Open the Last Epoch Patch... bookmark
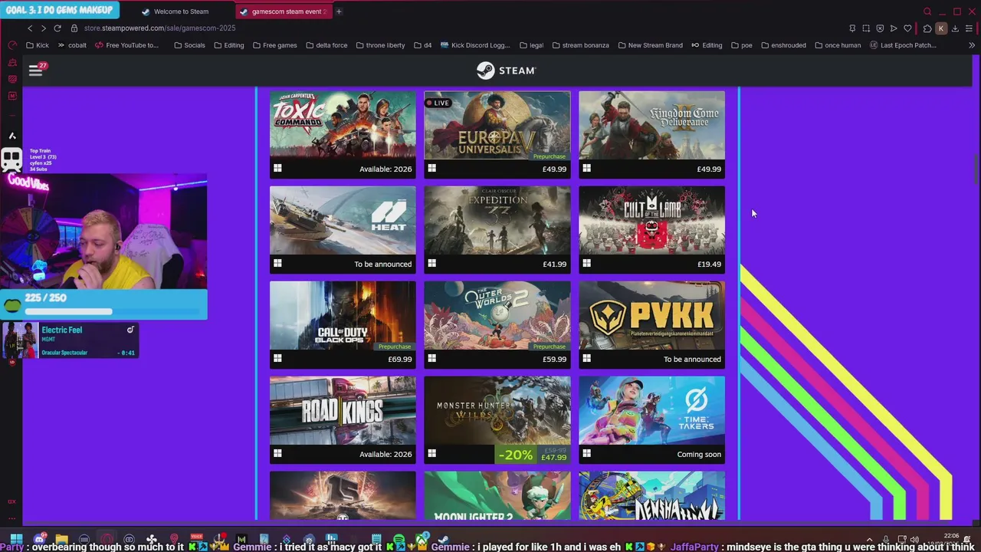981x552 pixels. pos(903,45)
